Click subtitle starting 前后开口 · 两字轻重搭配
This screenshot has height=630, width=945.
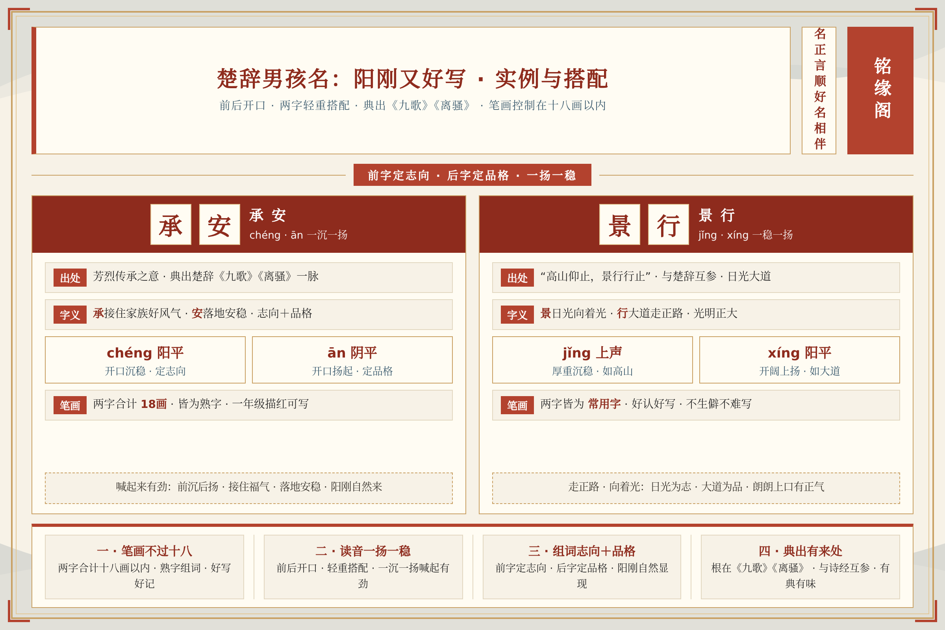[413, 105]
